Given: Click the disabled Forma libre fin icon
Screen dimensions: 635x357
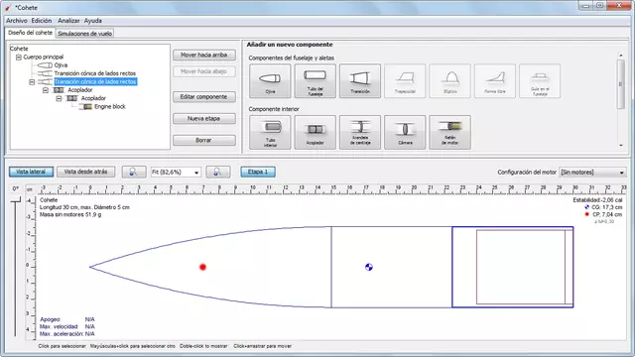Looking at the screenshot, I should [495, 81].
